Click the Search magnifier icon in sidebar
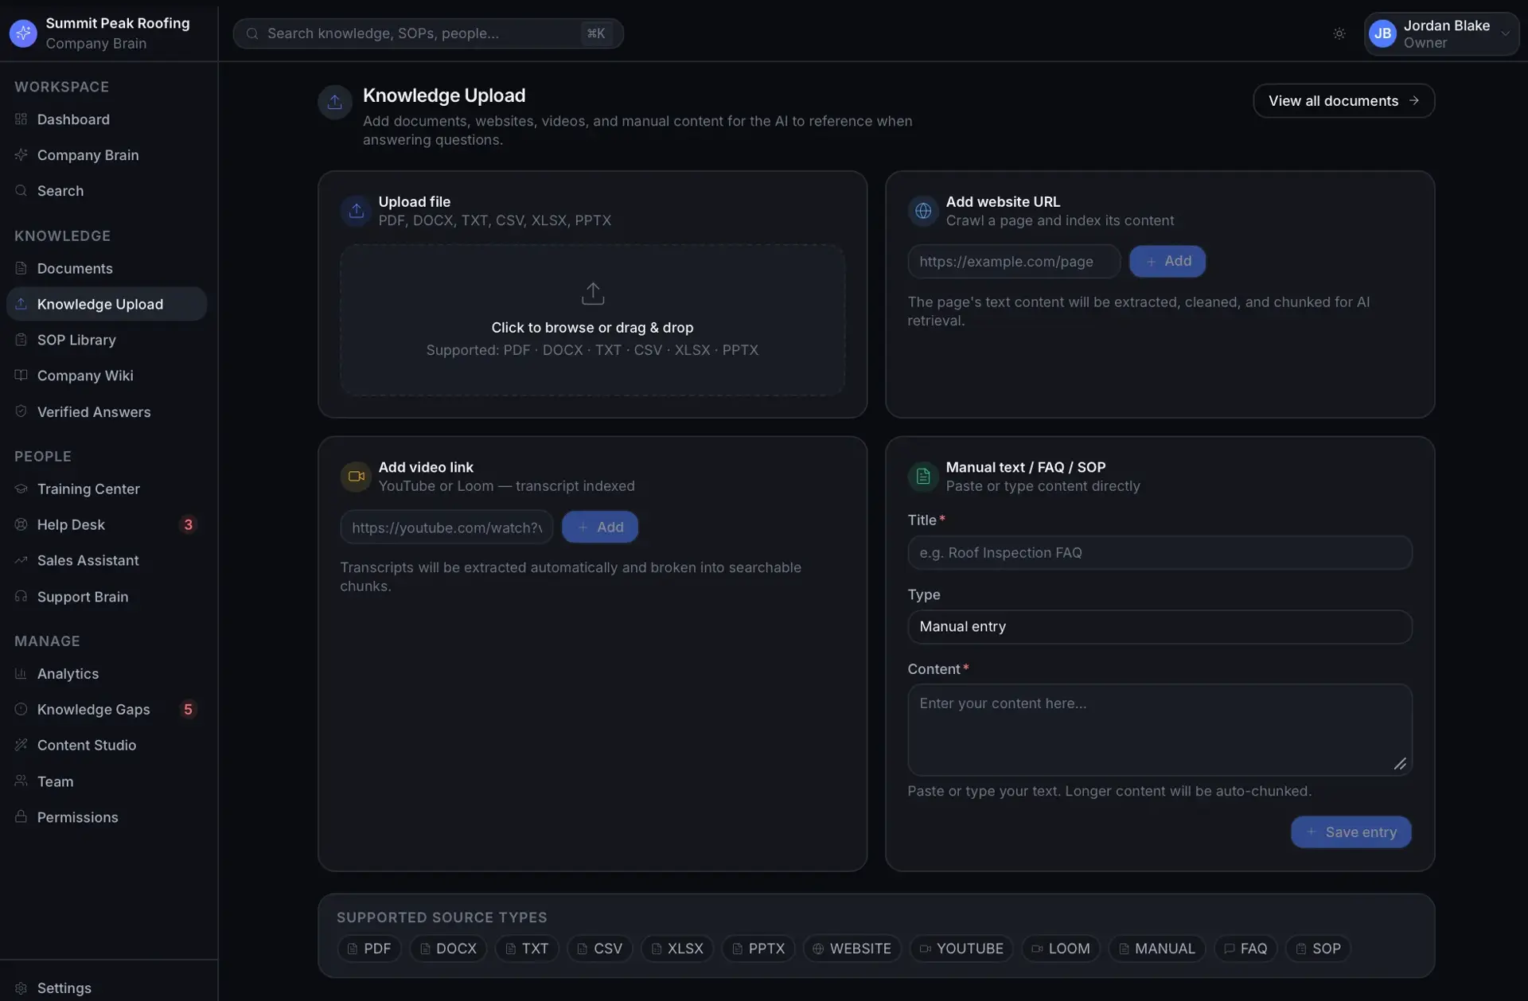This screenshot has width=1528, height=1001. pos(21,191)
